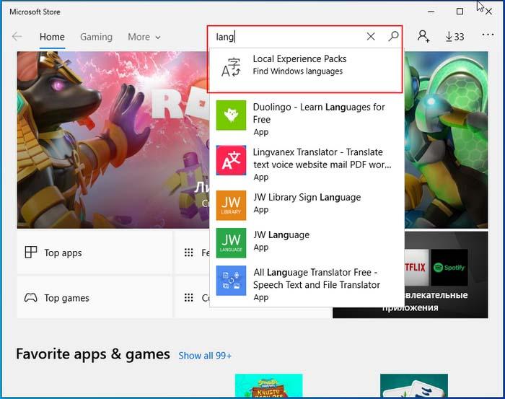Clear the search text with X icon
Viewport: 505px width, 399px height.
(x=371, y=37)
